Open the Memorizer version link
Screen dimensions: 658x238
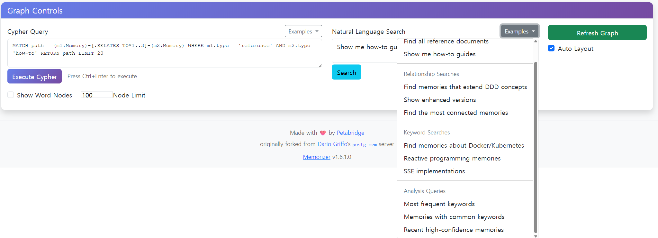(316, 157)
